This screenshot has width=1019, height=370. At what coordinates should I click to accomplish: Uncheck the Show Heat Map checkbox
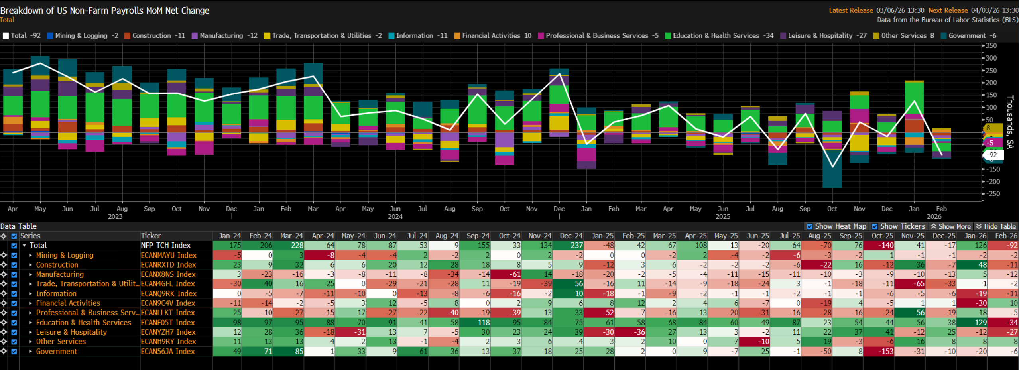point(809,226)
